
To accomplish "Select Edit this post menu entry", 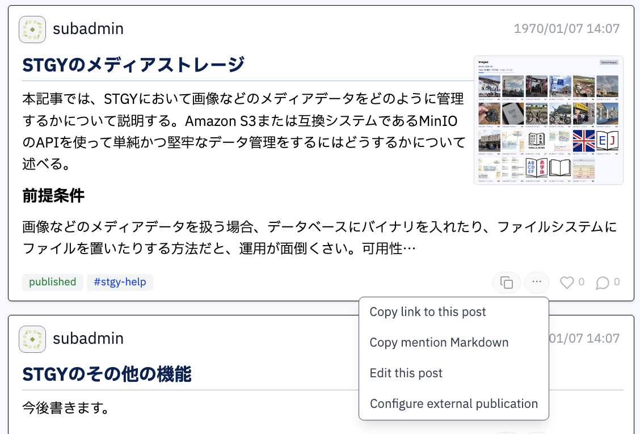I will pyautogui.click(x=406, y=373).
